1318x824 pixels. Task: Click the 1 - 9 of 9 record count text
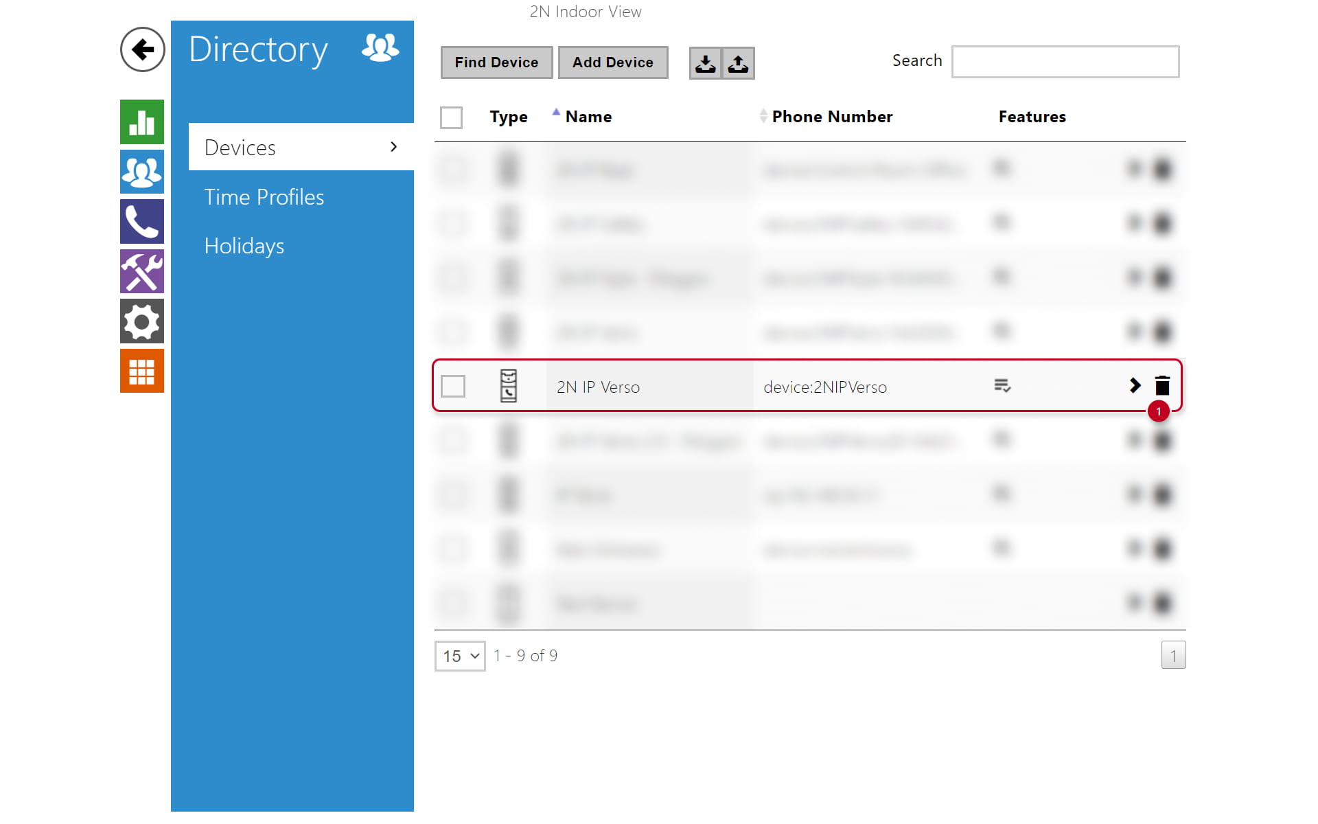tap(525, 656)
